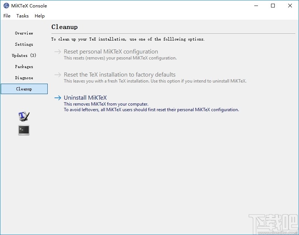299x235 pixels.
Task: Choose Reset the TeX installation to factory defaults
Action: click(119, 75)
